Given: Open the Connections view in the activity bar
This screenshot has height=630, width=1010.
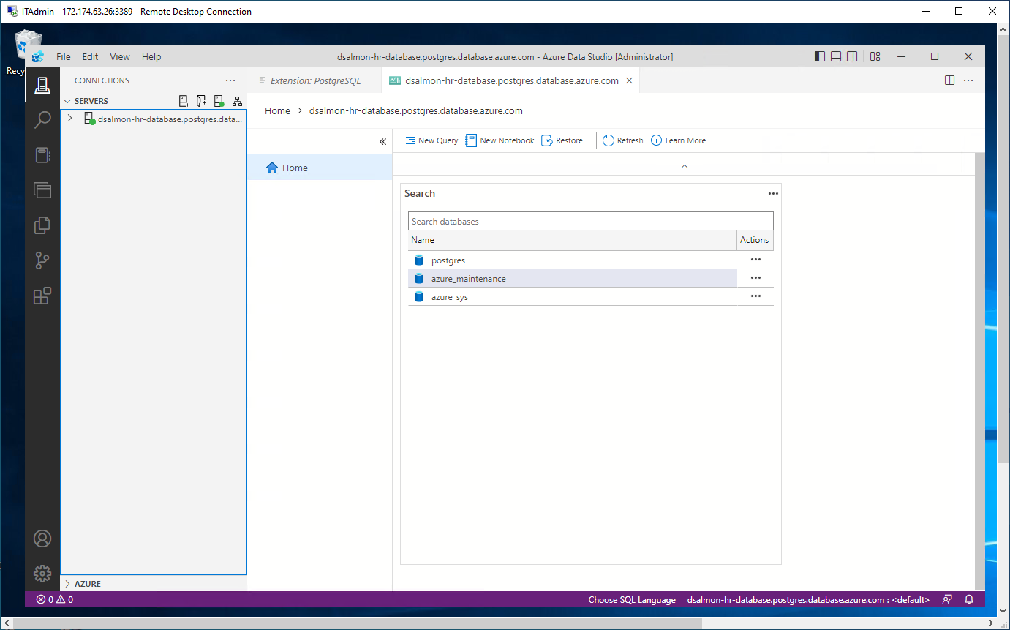Looking at the screenshot, I should point(42,85).
